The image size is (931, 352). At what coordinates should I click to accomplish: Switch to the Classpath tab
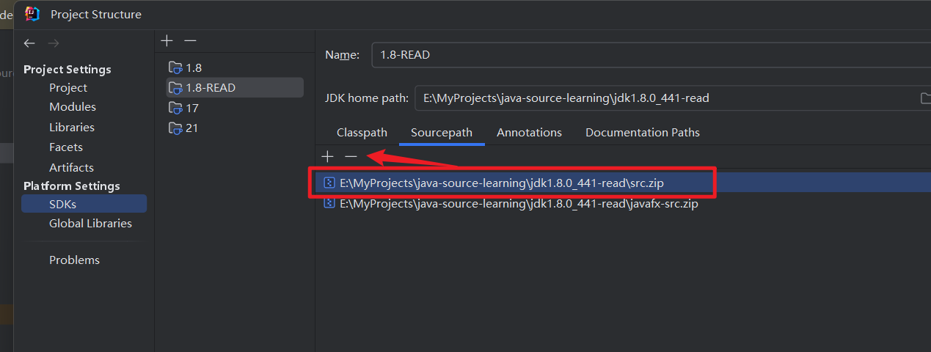[362, 133]
